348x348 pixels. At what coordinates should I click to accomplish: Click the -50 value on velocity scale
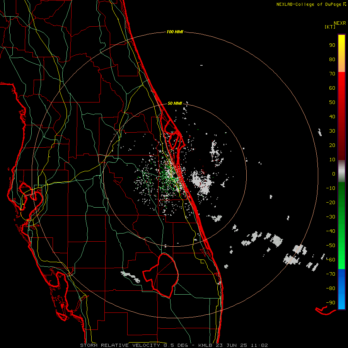(x=331, y=246)
